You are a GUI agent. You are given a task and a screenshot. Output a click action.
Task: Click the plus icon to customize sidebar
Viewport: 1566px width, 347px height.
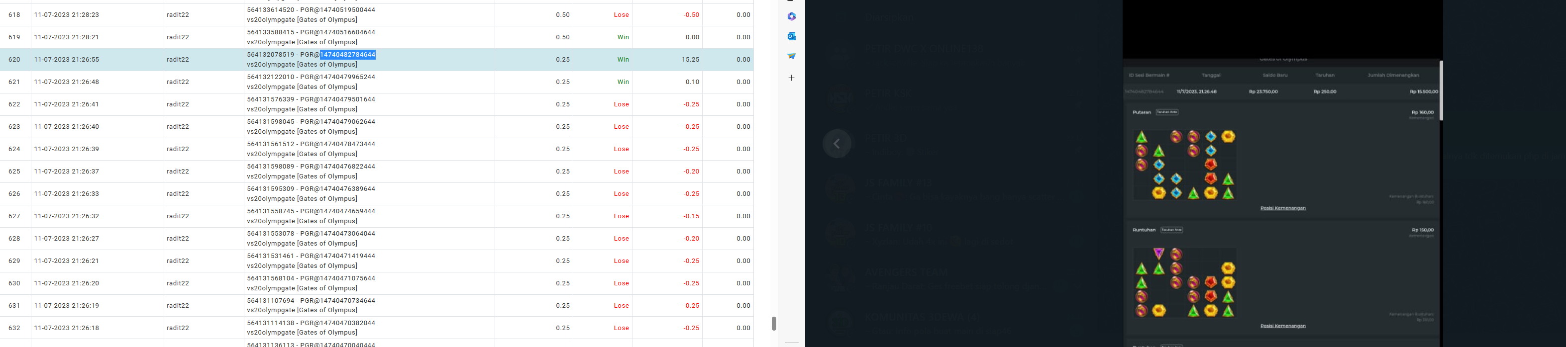pyautogui.click(x=792, y=78)
